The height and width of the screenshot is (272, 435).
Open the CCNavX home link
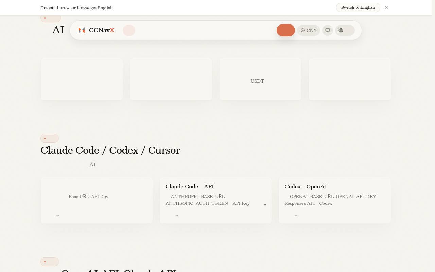pos(96,30)
